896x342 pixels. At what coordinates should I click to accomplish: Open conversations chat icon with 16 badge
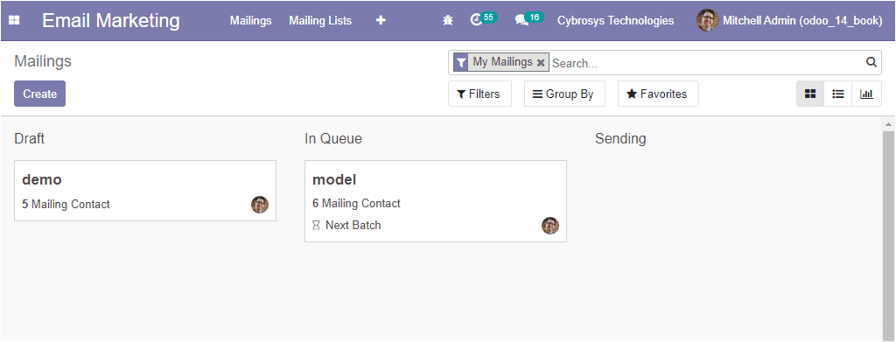(x=528, y=19)
